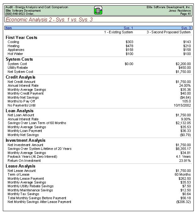The image size is (196, 214).
Task: Click the green database logo icon in header
Action: coord(98,11)
